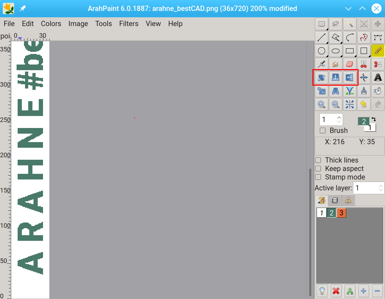The image size is (385, 299).
Task: Click the light bulb button under palette
Action: [322, 291]
